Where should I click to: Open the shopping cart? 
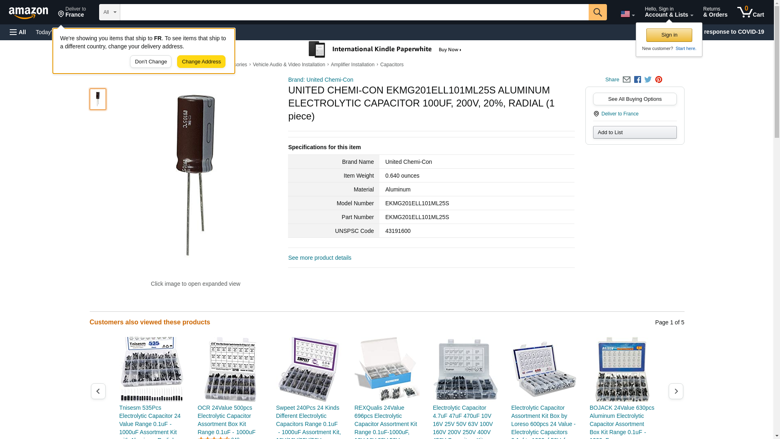coord(750,12)
